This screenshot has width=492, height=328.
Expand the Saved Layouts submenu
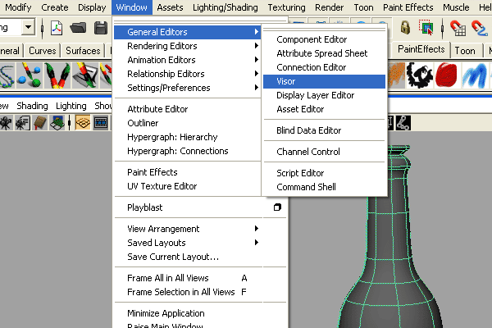click(x=187, y=243)
